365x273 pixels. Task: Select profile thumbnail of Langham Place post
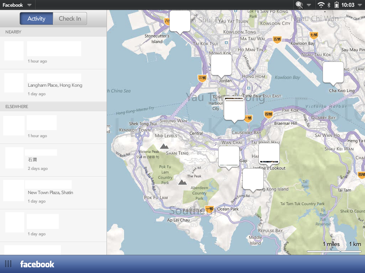[14, 83]
